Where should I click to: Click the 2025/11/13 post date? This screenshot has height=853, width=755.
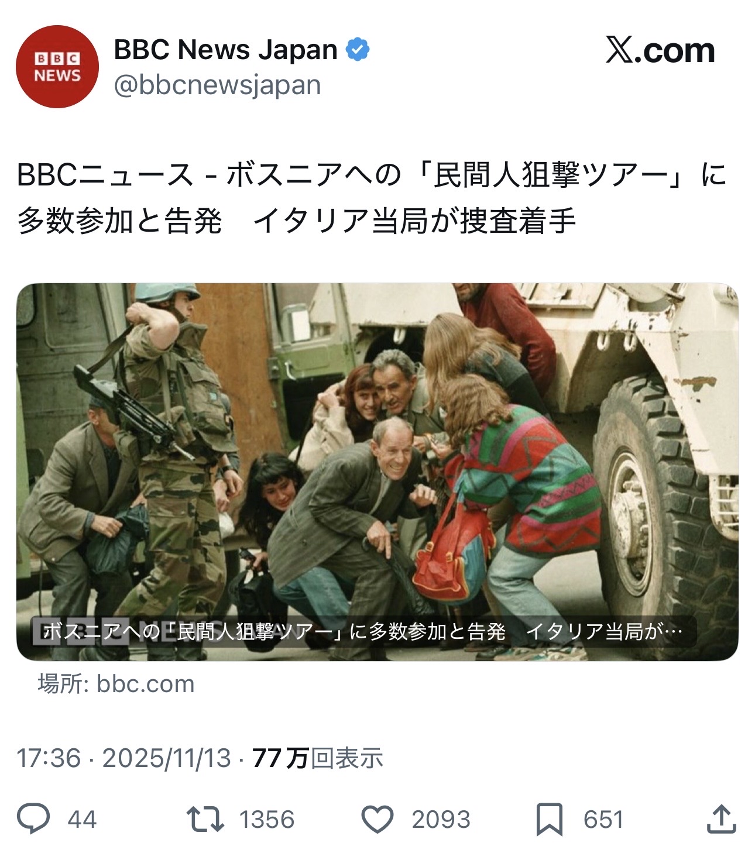coord(167,758)
